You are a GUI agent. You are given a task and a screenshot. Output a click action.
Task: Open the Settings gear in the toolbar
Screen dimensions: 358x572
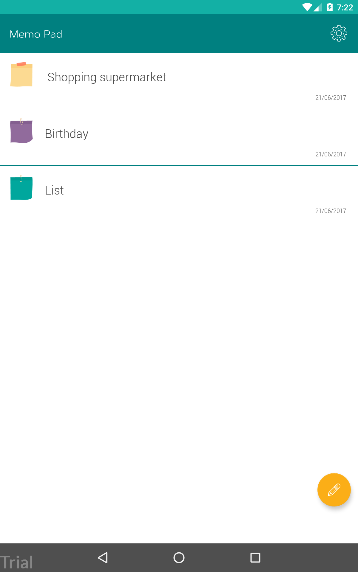(339, 33)
